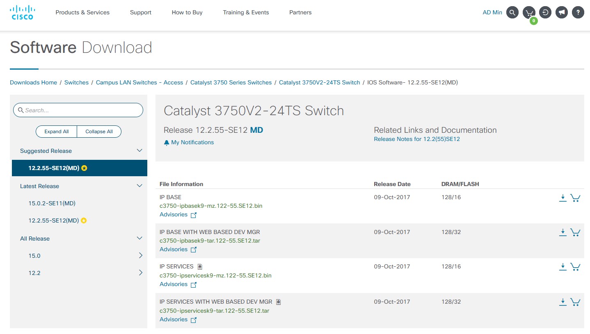Go to Downloads Home breadcrumb
The image size is (590, 334).
coord(34,82)
